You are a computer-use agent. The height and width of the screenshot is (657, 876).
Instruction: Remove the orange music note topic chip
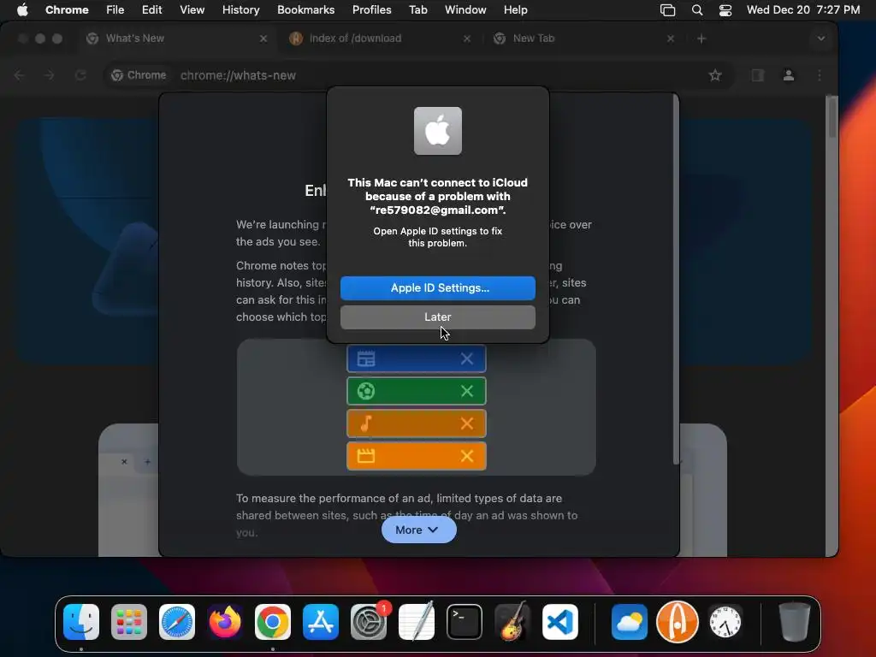pos(466,423)
